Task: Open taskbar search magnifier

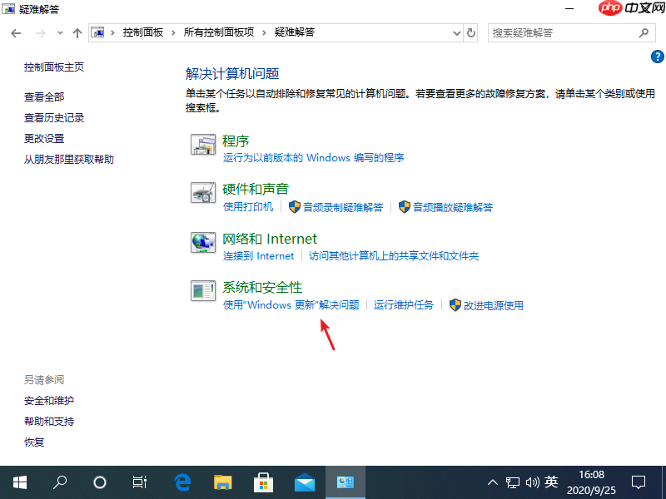Action: pyautogui.click(x=59, y=482)
